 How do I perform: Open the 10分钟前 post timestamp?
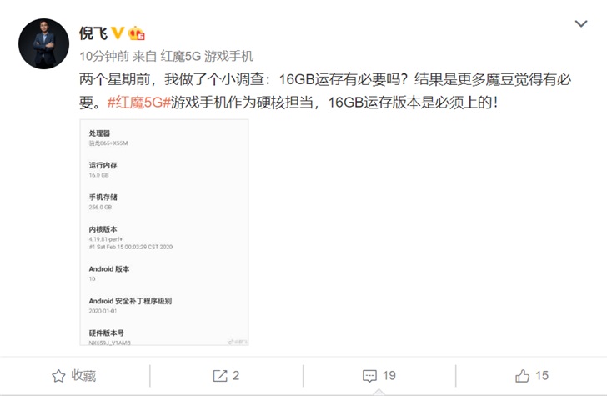(x=104, y=56)
